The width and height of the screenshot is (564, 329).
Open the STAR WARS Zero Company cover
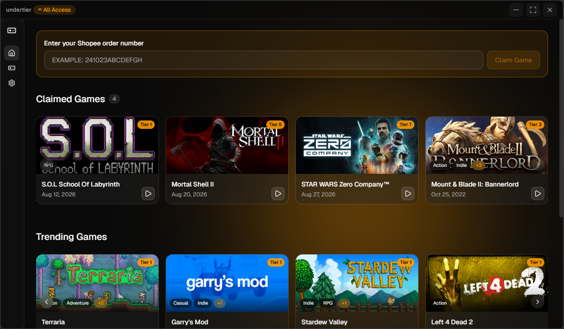click(x=357, y=145)
